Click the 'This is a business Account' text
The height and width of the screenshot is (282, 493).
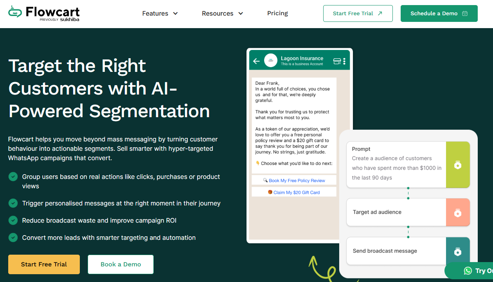click(x=302, y=64)
